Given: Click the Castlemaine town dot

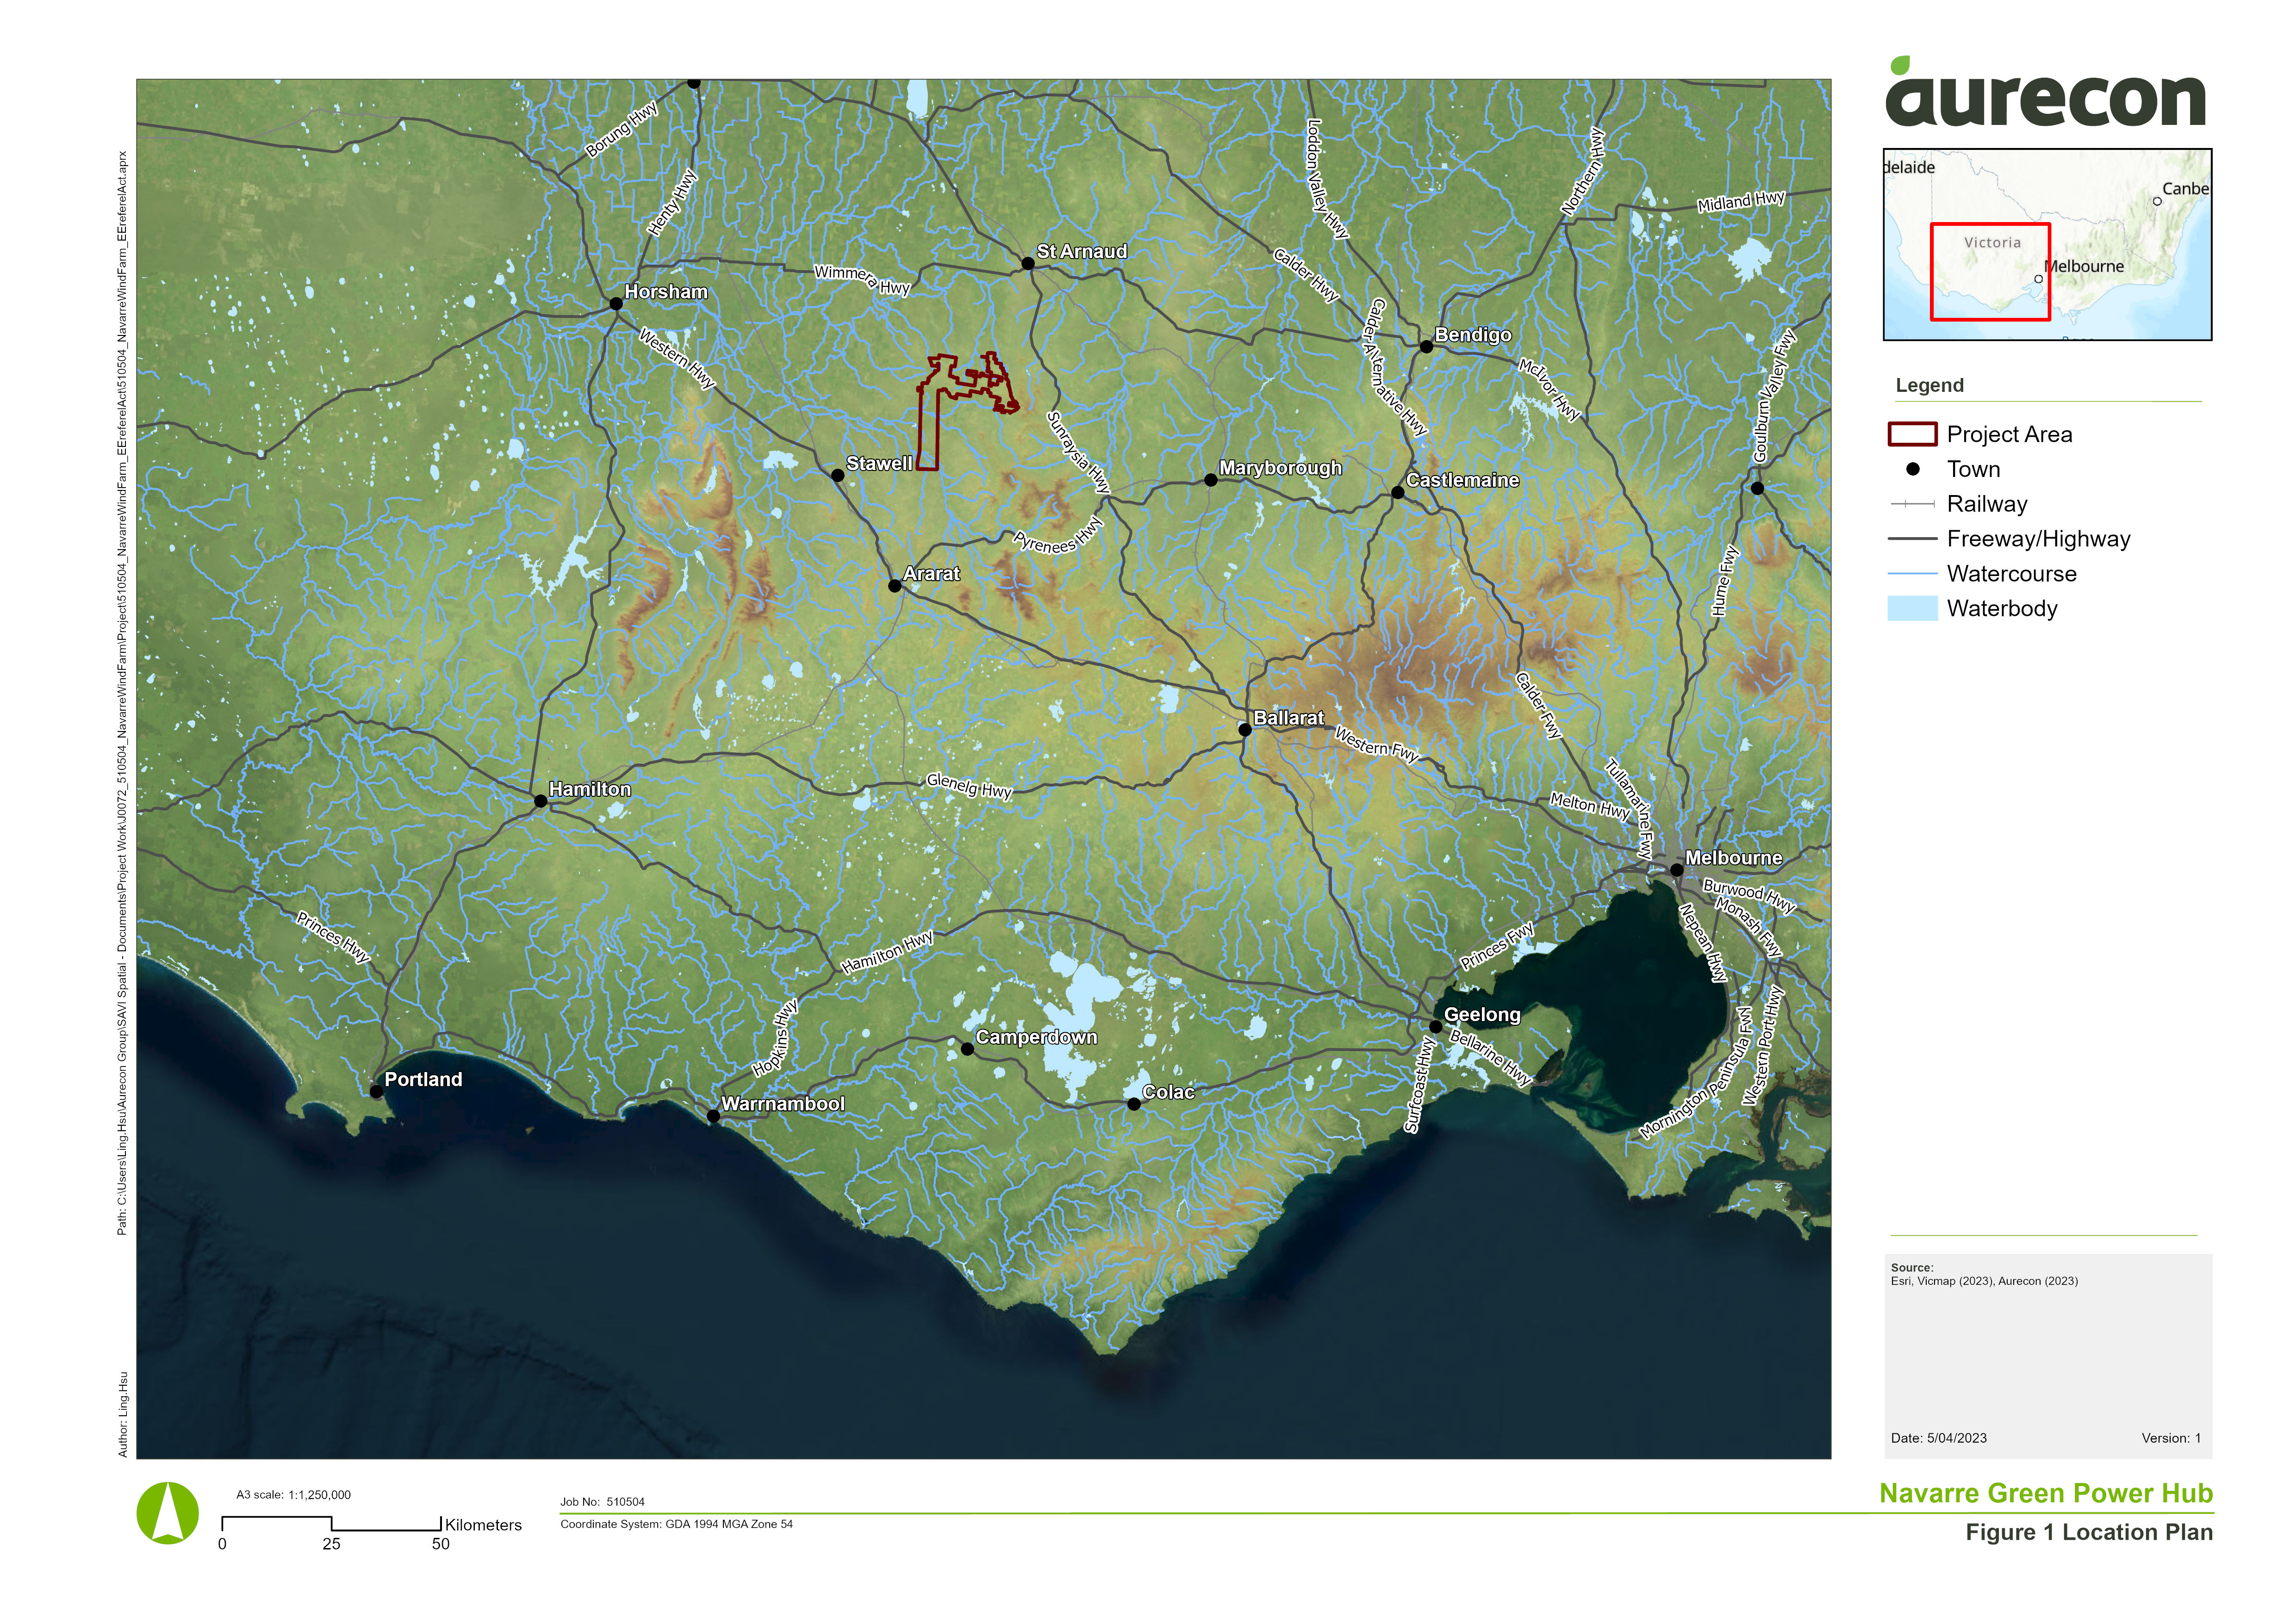Looking at the screenshot, I should (1398, 493).
